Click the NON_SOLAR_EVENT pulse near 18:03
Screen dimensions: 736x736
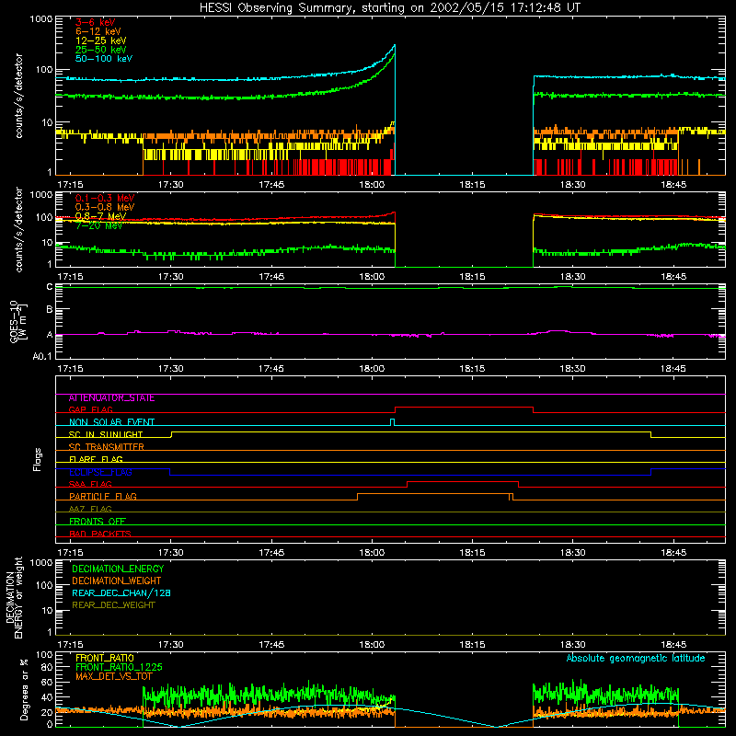[393, 420]
